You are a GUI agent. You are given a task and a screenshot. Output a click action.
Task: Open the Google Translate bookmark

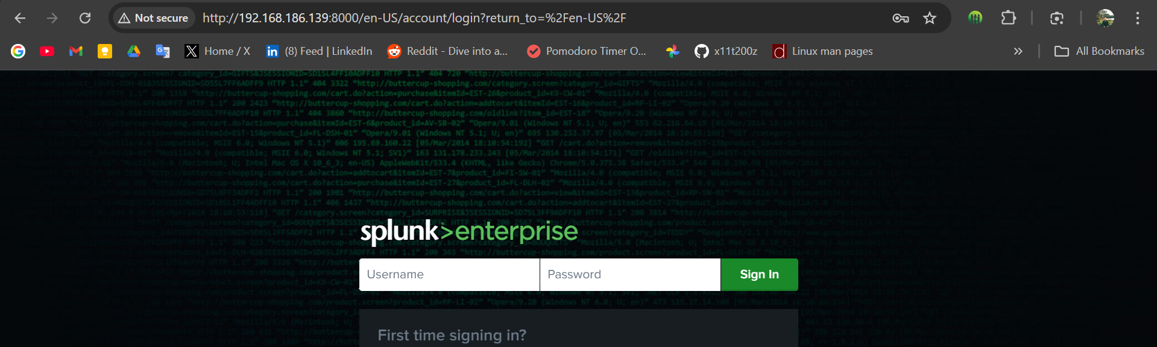point(163,51)
